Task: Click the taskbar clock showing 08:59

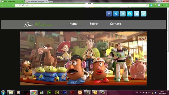Action: (x=162, y=93)
